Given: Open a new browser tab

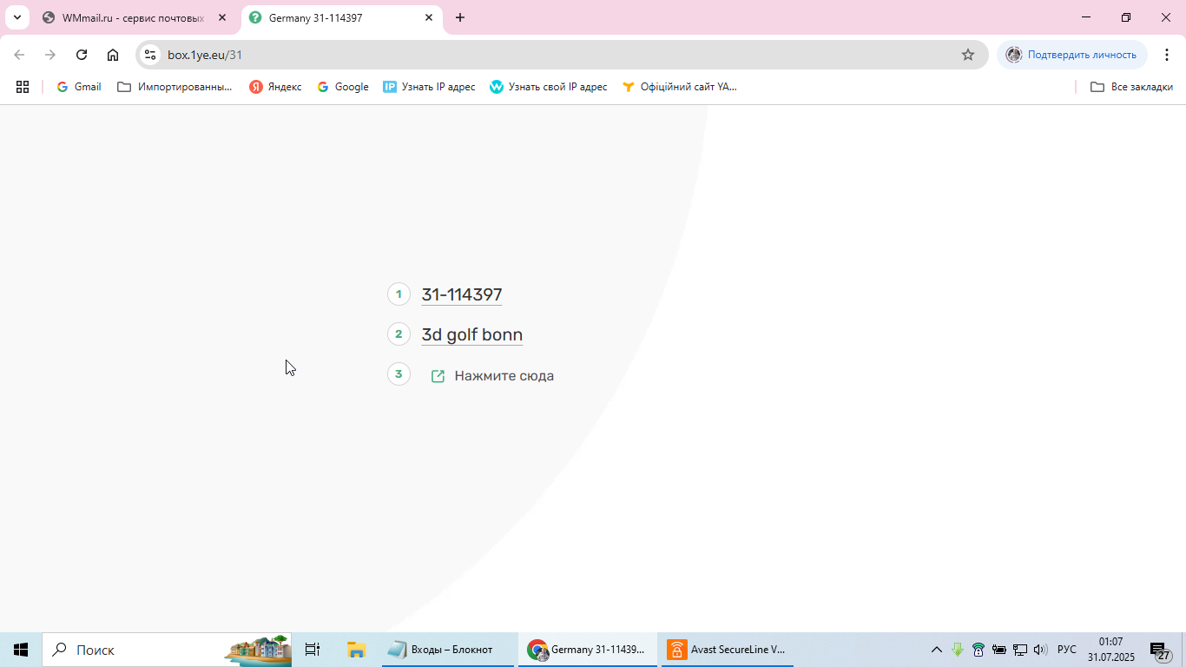Looking at the screenshot, I should [460, 17].
